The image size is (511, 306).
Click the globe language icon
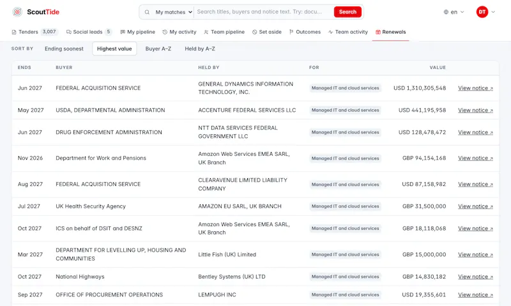coord(446,12)
